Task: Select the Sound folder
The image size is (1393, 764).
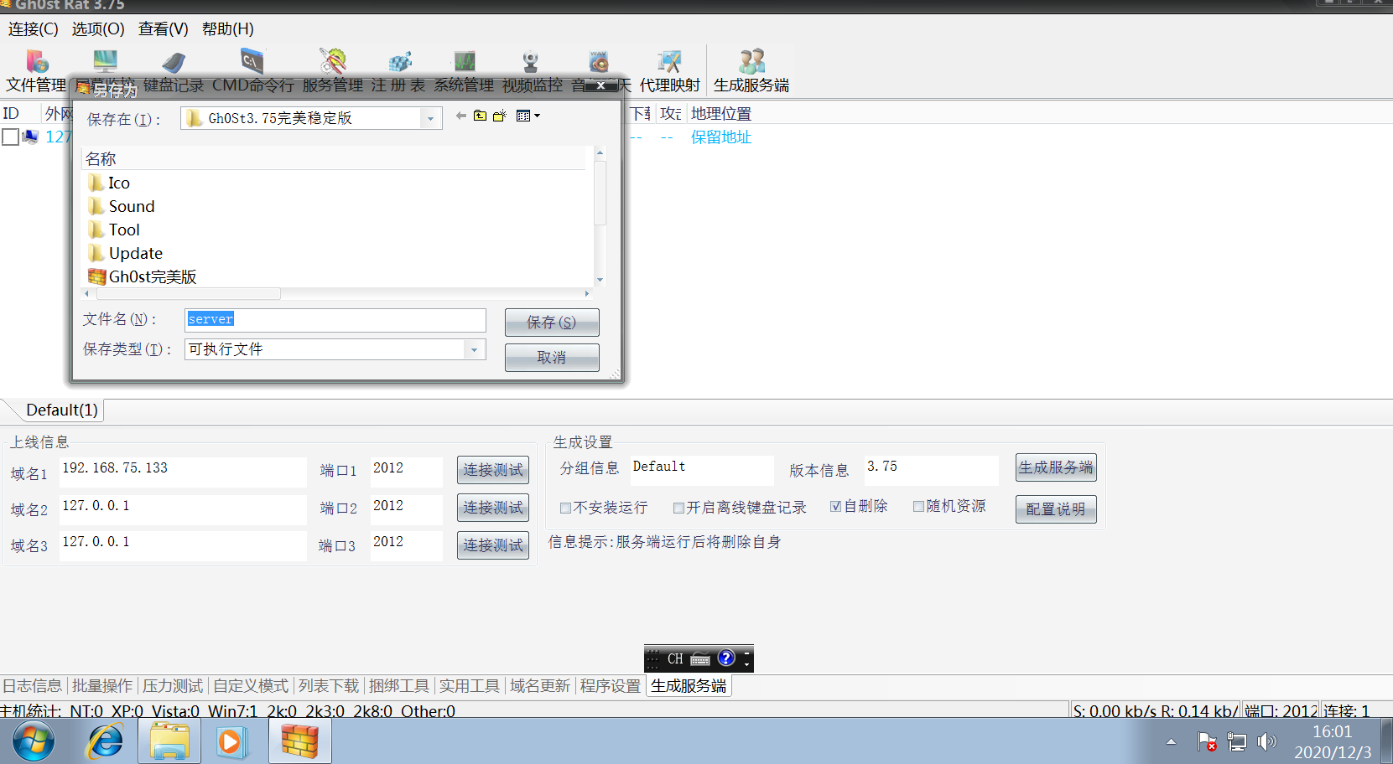Action: pyautogui.click(x=122, y=206)
